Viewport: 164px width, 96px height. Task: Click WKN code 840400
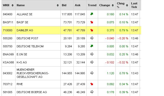[x=8, y=14]
